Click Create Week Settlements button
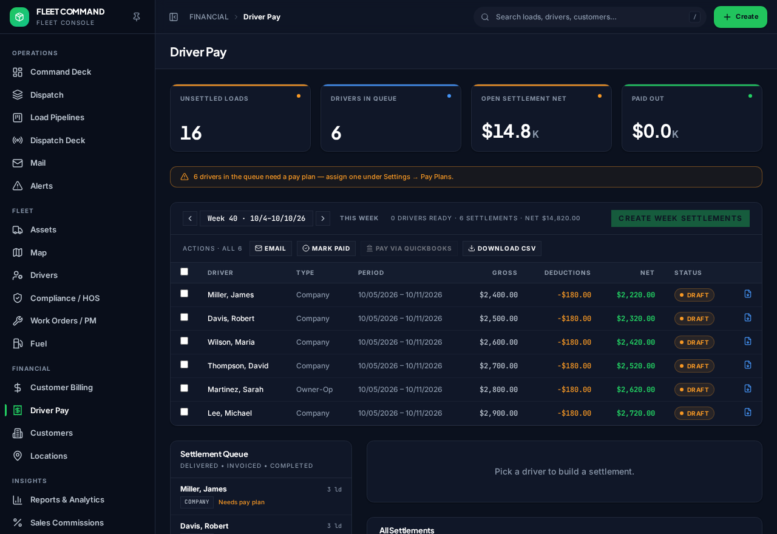Viewport: 777px width, 534px height. [x=680, y=218]
